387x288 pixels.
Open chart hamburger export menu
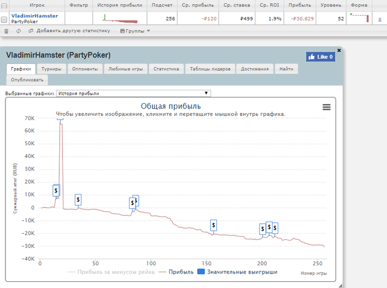tap(326, 107)
